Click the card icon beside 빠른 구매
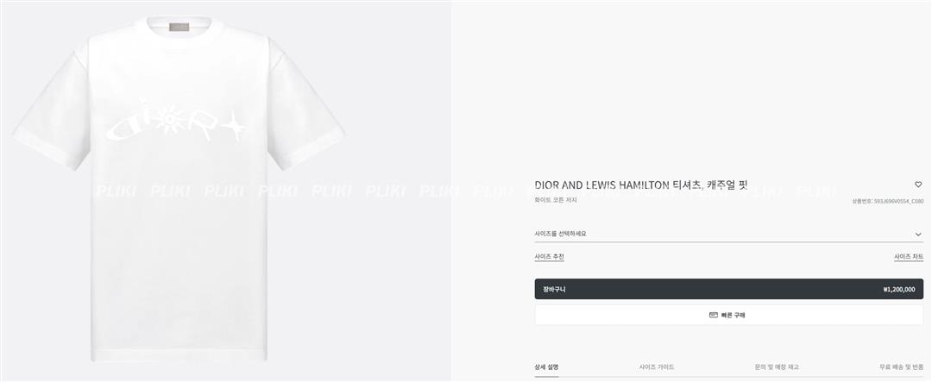932x382 pixels. pos(714,315)
